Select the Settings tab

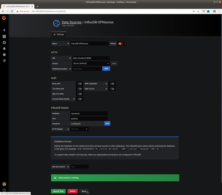coord(59,35)
